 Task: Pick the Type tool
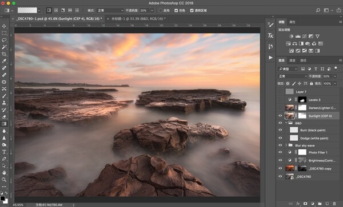[x=4, y=152]
